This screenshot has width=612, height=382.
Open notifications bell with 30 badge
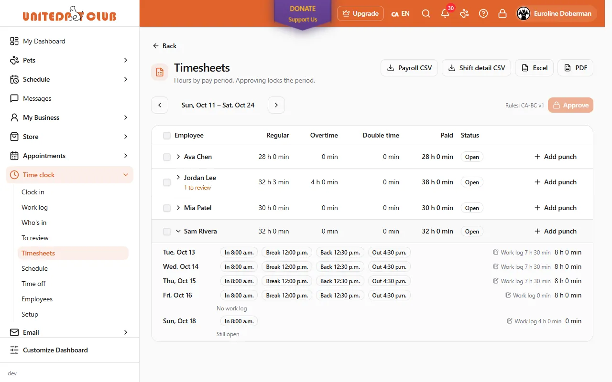click(445, 13)
